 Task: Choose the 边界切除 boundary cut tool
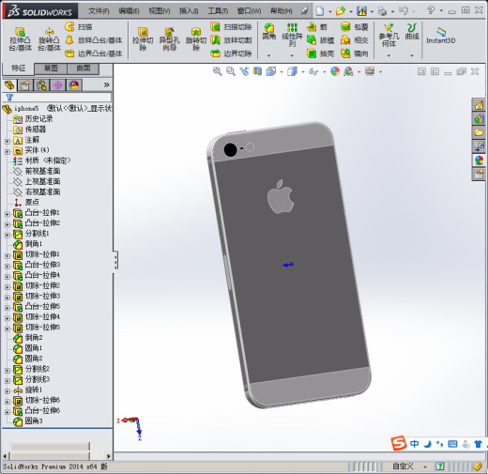click(231, 54)
